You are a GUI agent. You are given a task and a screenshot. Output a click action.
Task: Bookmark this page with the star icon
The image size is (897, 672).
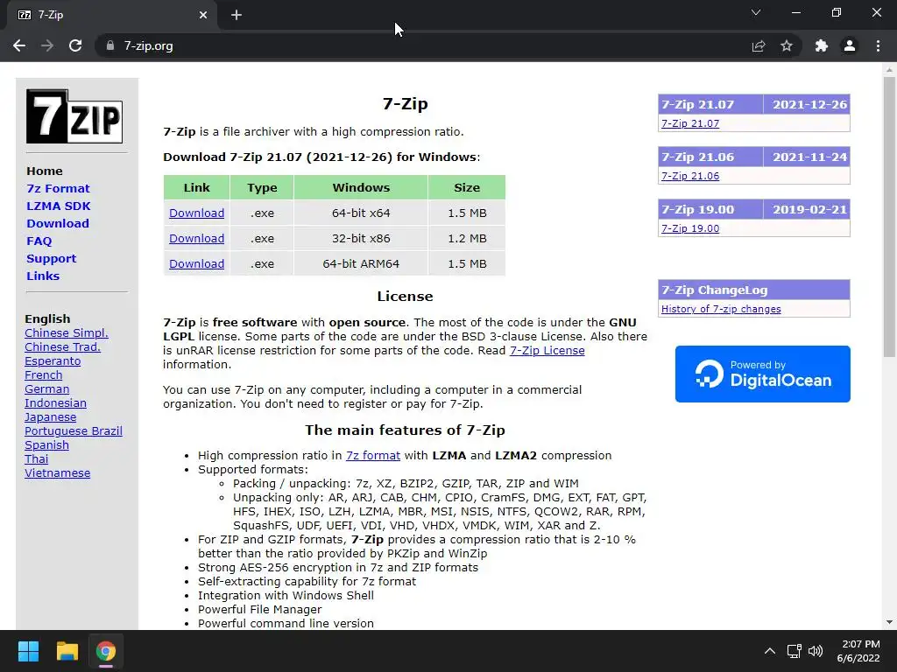click(x=787, y=45)
